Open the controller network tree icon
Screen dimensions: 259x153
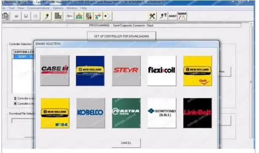coord(79,16)
